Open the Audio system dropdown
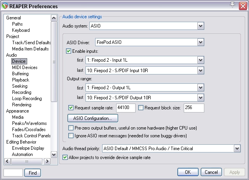The width and height of the screenshot is (249, 180). (200, 26)
